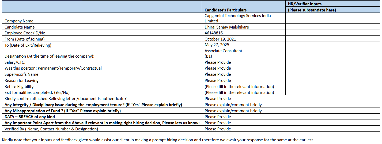The width and height of the screenshot is (382, 144).
Task: Click 'Please Provide' for Relieving letter authenticity
Action: pyautogui.click(x=218, y=99)
